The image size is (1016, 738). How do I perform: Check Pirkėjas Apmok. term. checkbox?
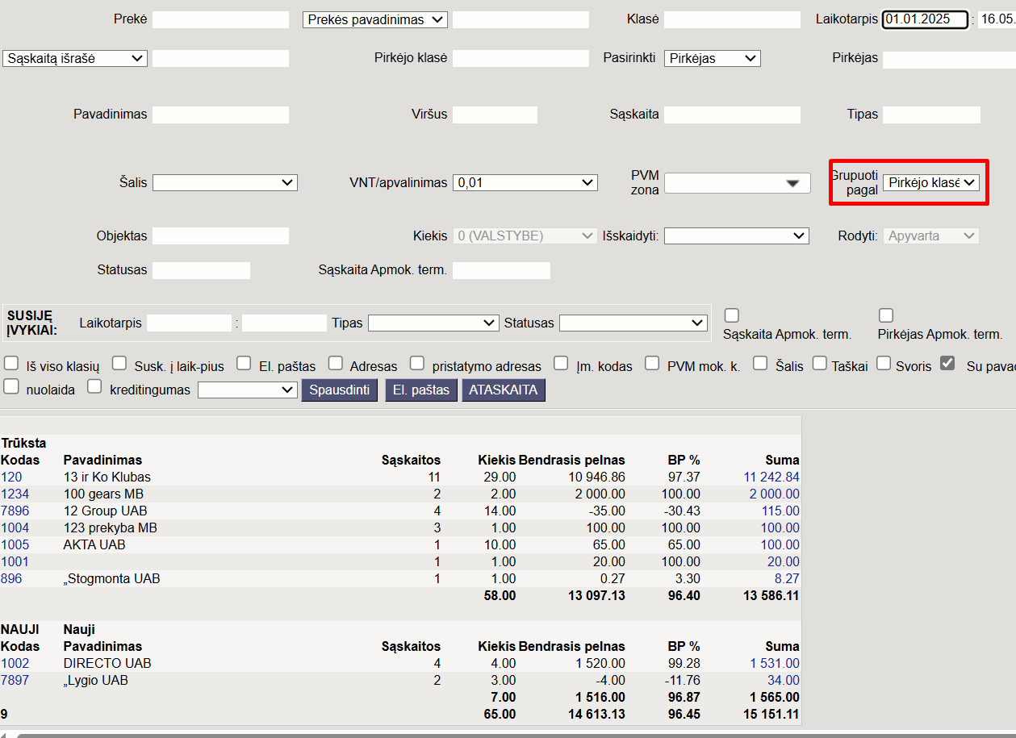(886, 315)
